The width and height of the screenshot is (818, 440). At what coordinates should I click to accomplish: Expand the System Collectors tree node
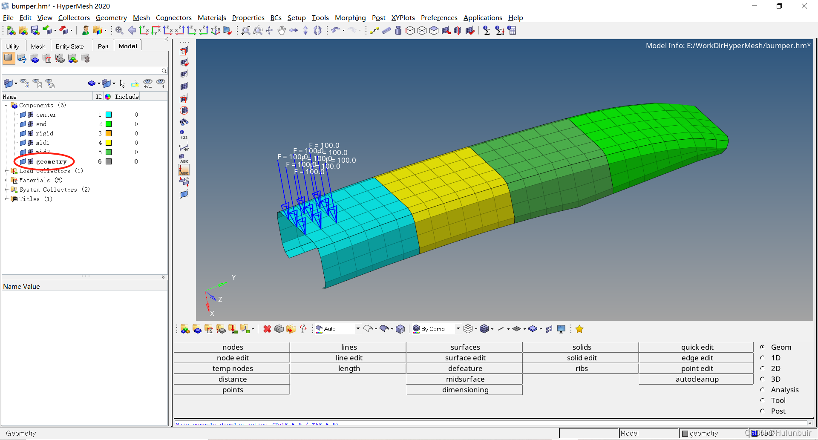point(6,190)
